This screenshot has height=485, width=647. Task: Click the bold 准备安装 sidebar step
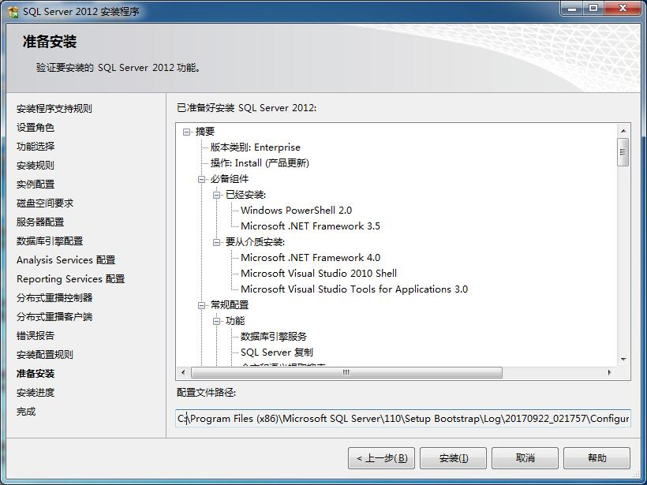point(36,374)
